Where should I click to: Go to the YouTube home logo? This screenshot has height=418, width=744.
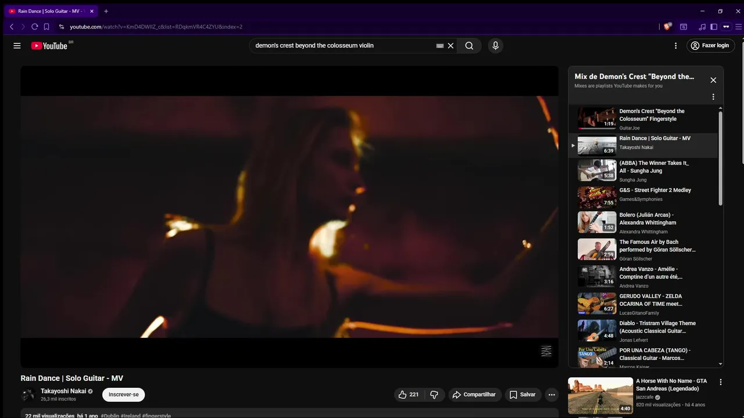49,46
